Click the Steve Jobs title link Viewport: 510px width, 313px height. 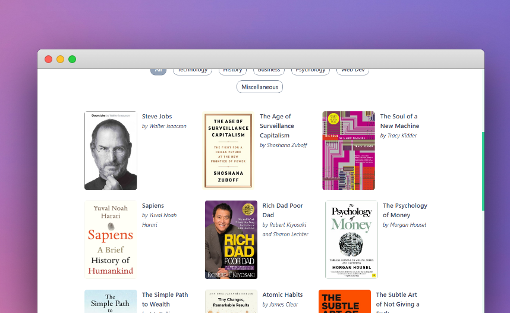157,116
